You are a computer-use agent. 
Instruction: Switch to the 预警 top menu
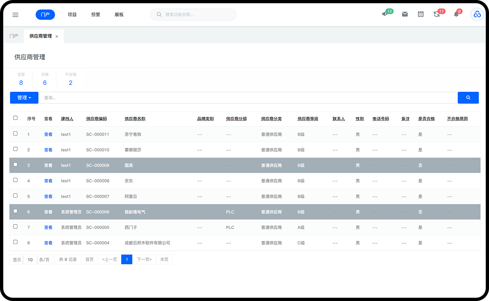(x=95, y=15)
